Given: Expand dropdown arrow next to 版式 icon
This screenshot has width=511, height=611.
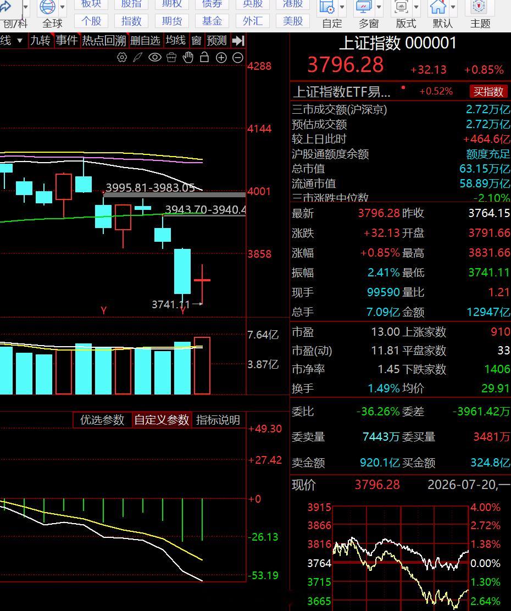Looking at the screenshot, I should coord(416,7).
